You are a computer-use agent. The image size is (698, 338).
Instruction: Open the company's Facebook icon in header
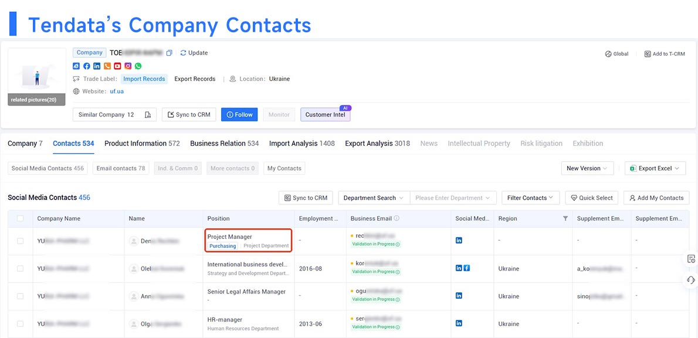click(86, 66)
